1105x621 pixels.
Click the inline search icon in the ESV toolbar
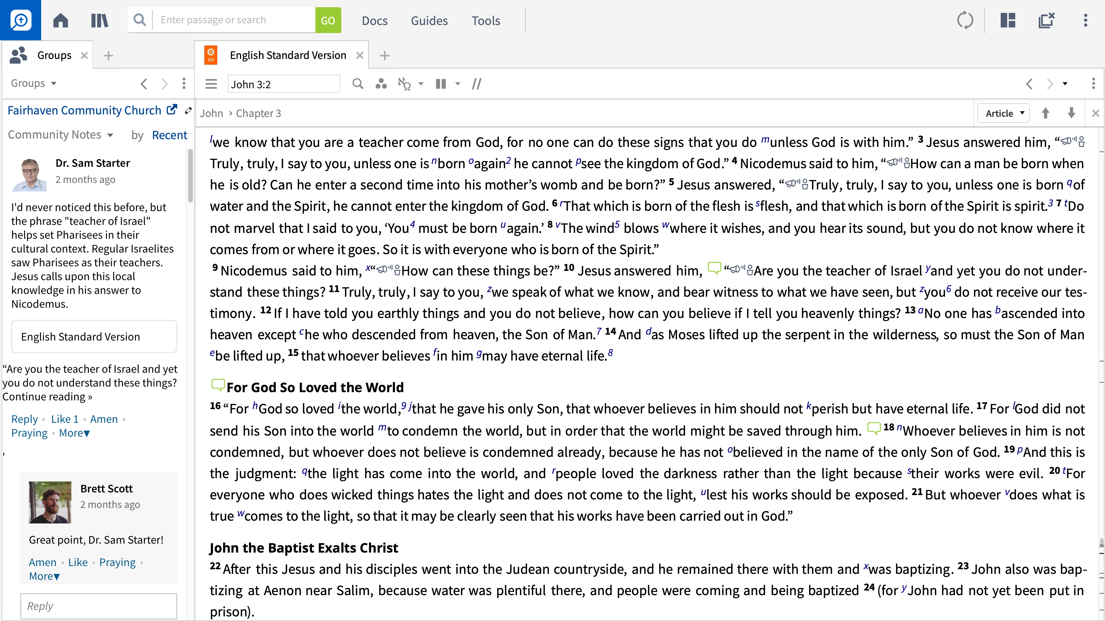(357, 84)
